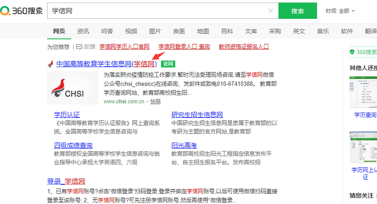Select the 良医 tab

tap(179, 31)
